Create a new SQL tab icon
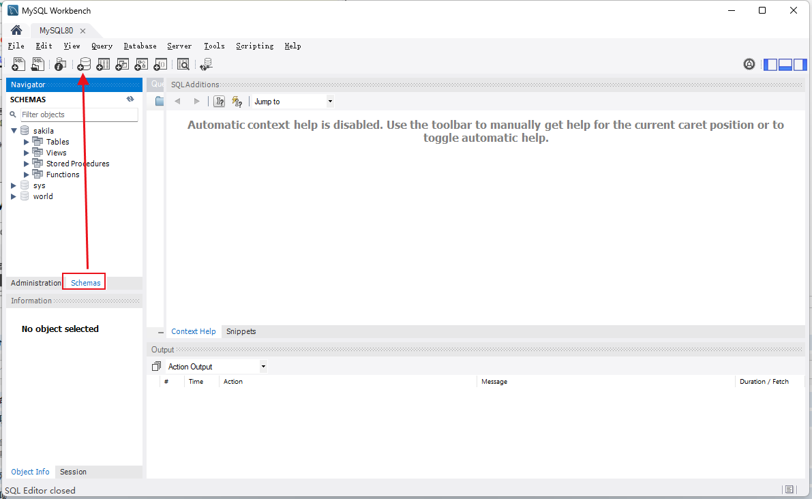The width and height of the screenshot is (812, 499). pyautogui.click(x=18, y=64)
